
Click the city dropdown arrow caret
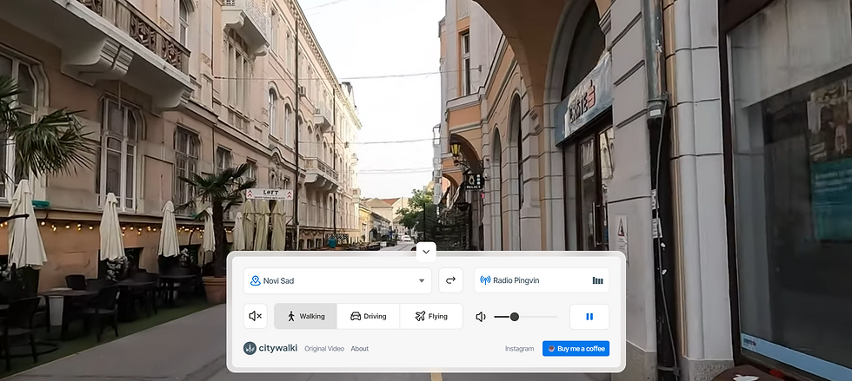pos(421,280)
